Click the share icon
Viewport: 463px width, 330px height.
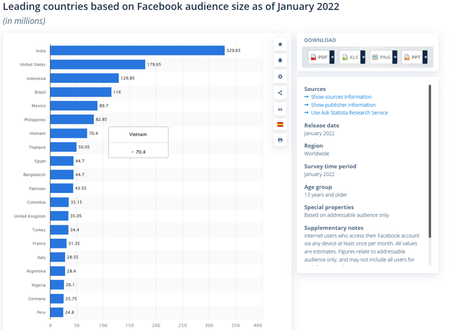point(280,93)
